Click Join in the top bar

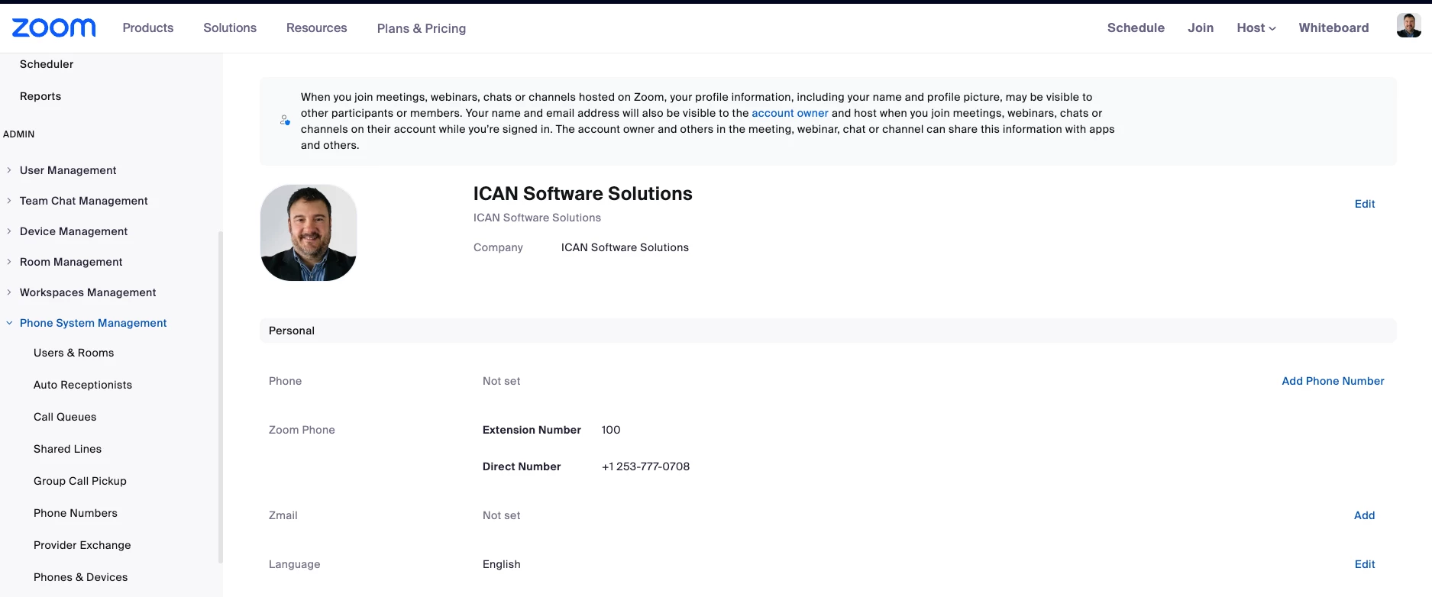(1201, 28)
